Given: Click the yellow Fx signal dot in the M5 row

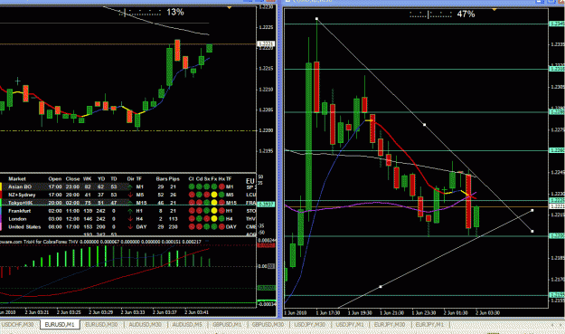Looking at the screenshot, I should [x=214, y=195].
